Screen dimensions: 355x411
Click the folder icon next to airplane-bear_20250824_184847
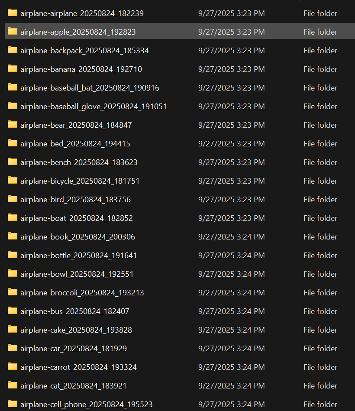(x=12, y=125)
